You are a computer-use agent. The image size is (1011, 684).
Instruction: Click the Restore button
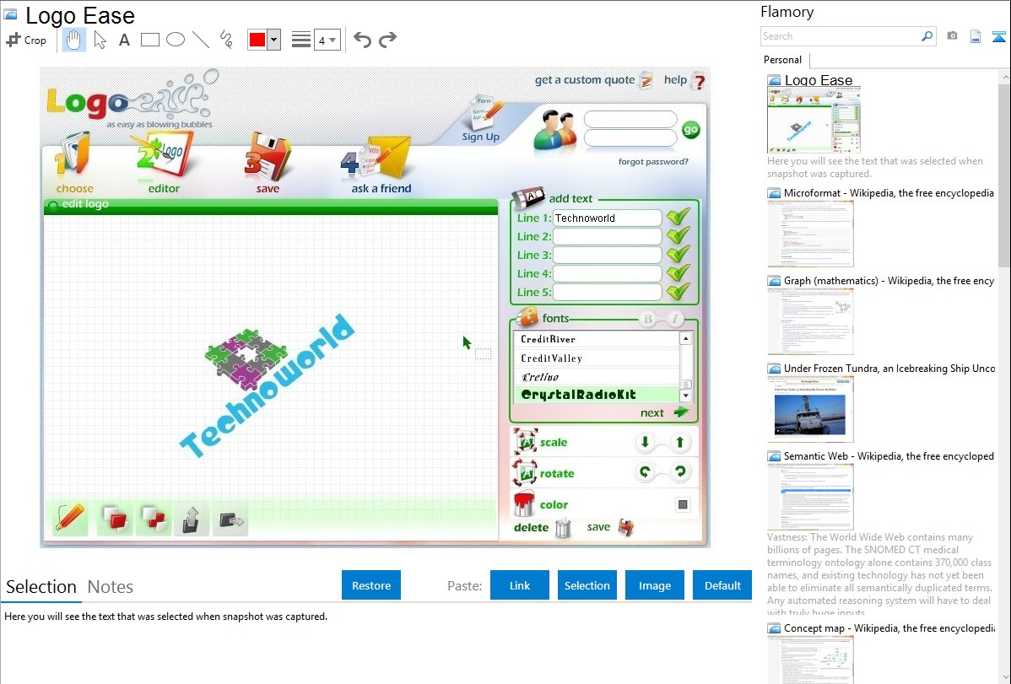click(371, 585)
